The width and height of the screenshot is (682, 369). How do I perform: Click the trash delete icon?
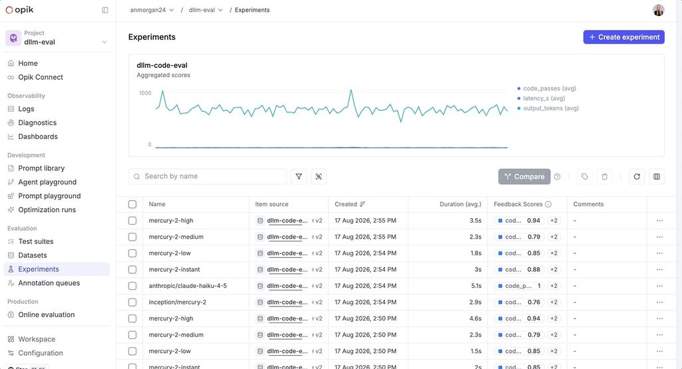(605, 177)
